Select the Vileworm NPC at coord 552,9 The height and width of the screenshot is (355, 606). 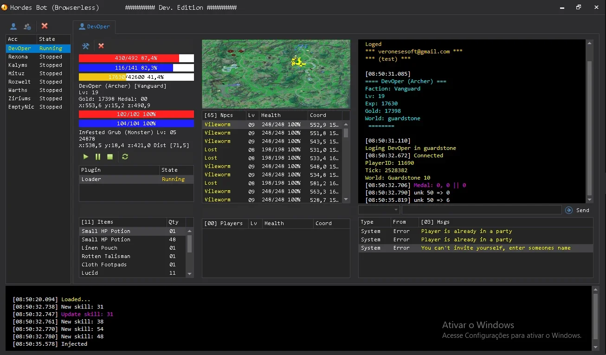pyautogui.click(x=272, y=124)
